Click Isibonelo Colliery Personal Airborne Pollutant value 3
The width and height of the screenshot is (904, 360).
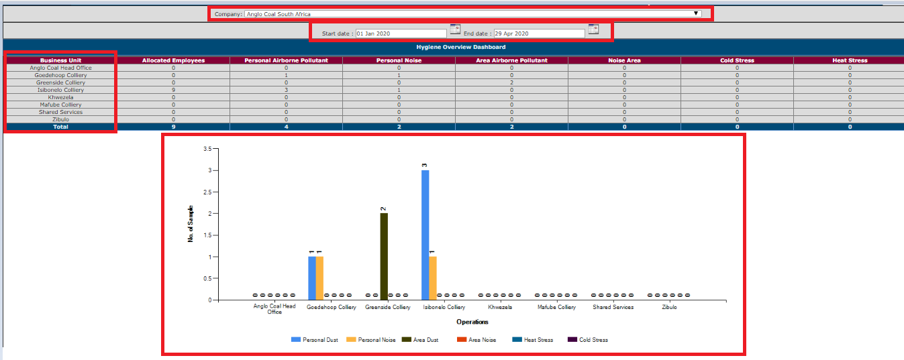(x=286, y=90)
